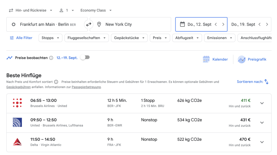Follow the Passagierbetreuung link

pos(86,87)
